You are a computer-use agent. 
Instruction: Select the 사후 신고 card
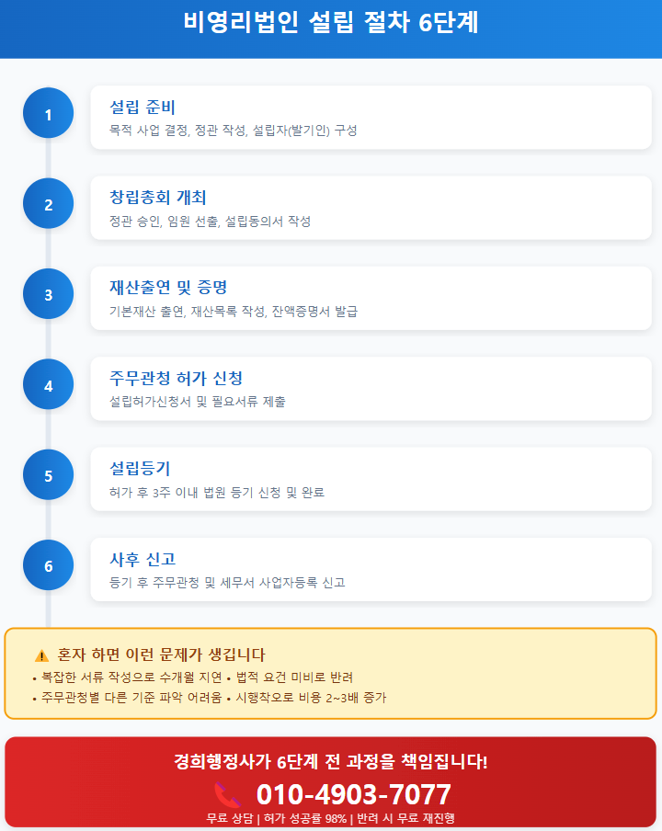[x=371, y=569]
